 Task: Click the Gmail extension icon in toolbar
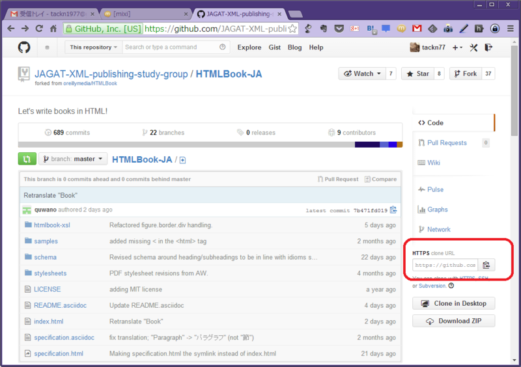click(x=417, y=29)
